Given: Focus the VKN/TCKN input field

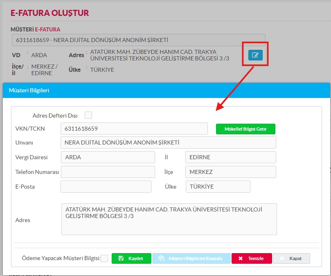Looking at the screenshot, I should (x=134, y=129).
